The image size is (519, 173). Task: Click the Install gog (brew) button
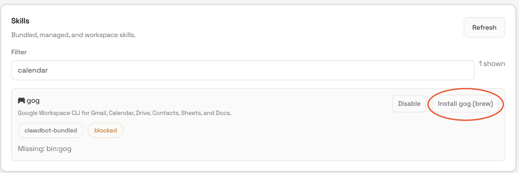click(465, 103)
